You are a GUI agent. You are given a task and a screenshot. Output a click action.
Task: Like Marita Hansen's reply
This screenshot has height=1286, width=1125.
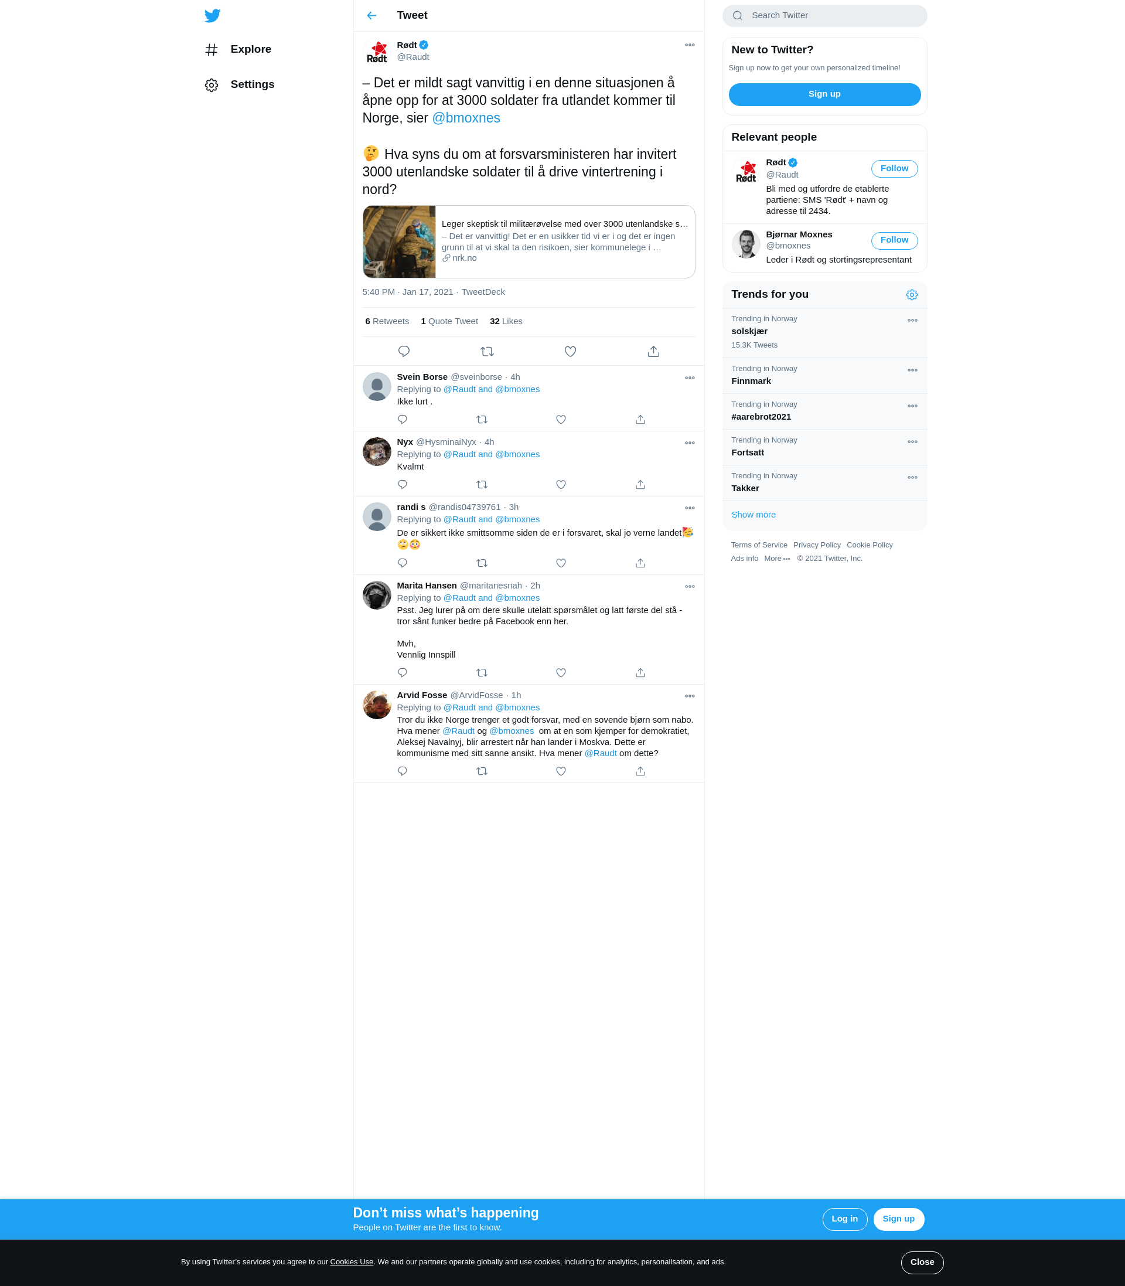point(561,672)
